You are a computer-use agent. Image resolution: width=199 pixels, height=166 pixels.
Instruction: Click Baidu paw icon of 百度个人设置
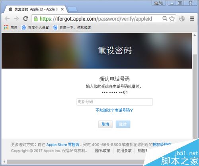click(24, 27)
